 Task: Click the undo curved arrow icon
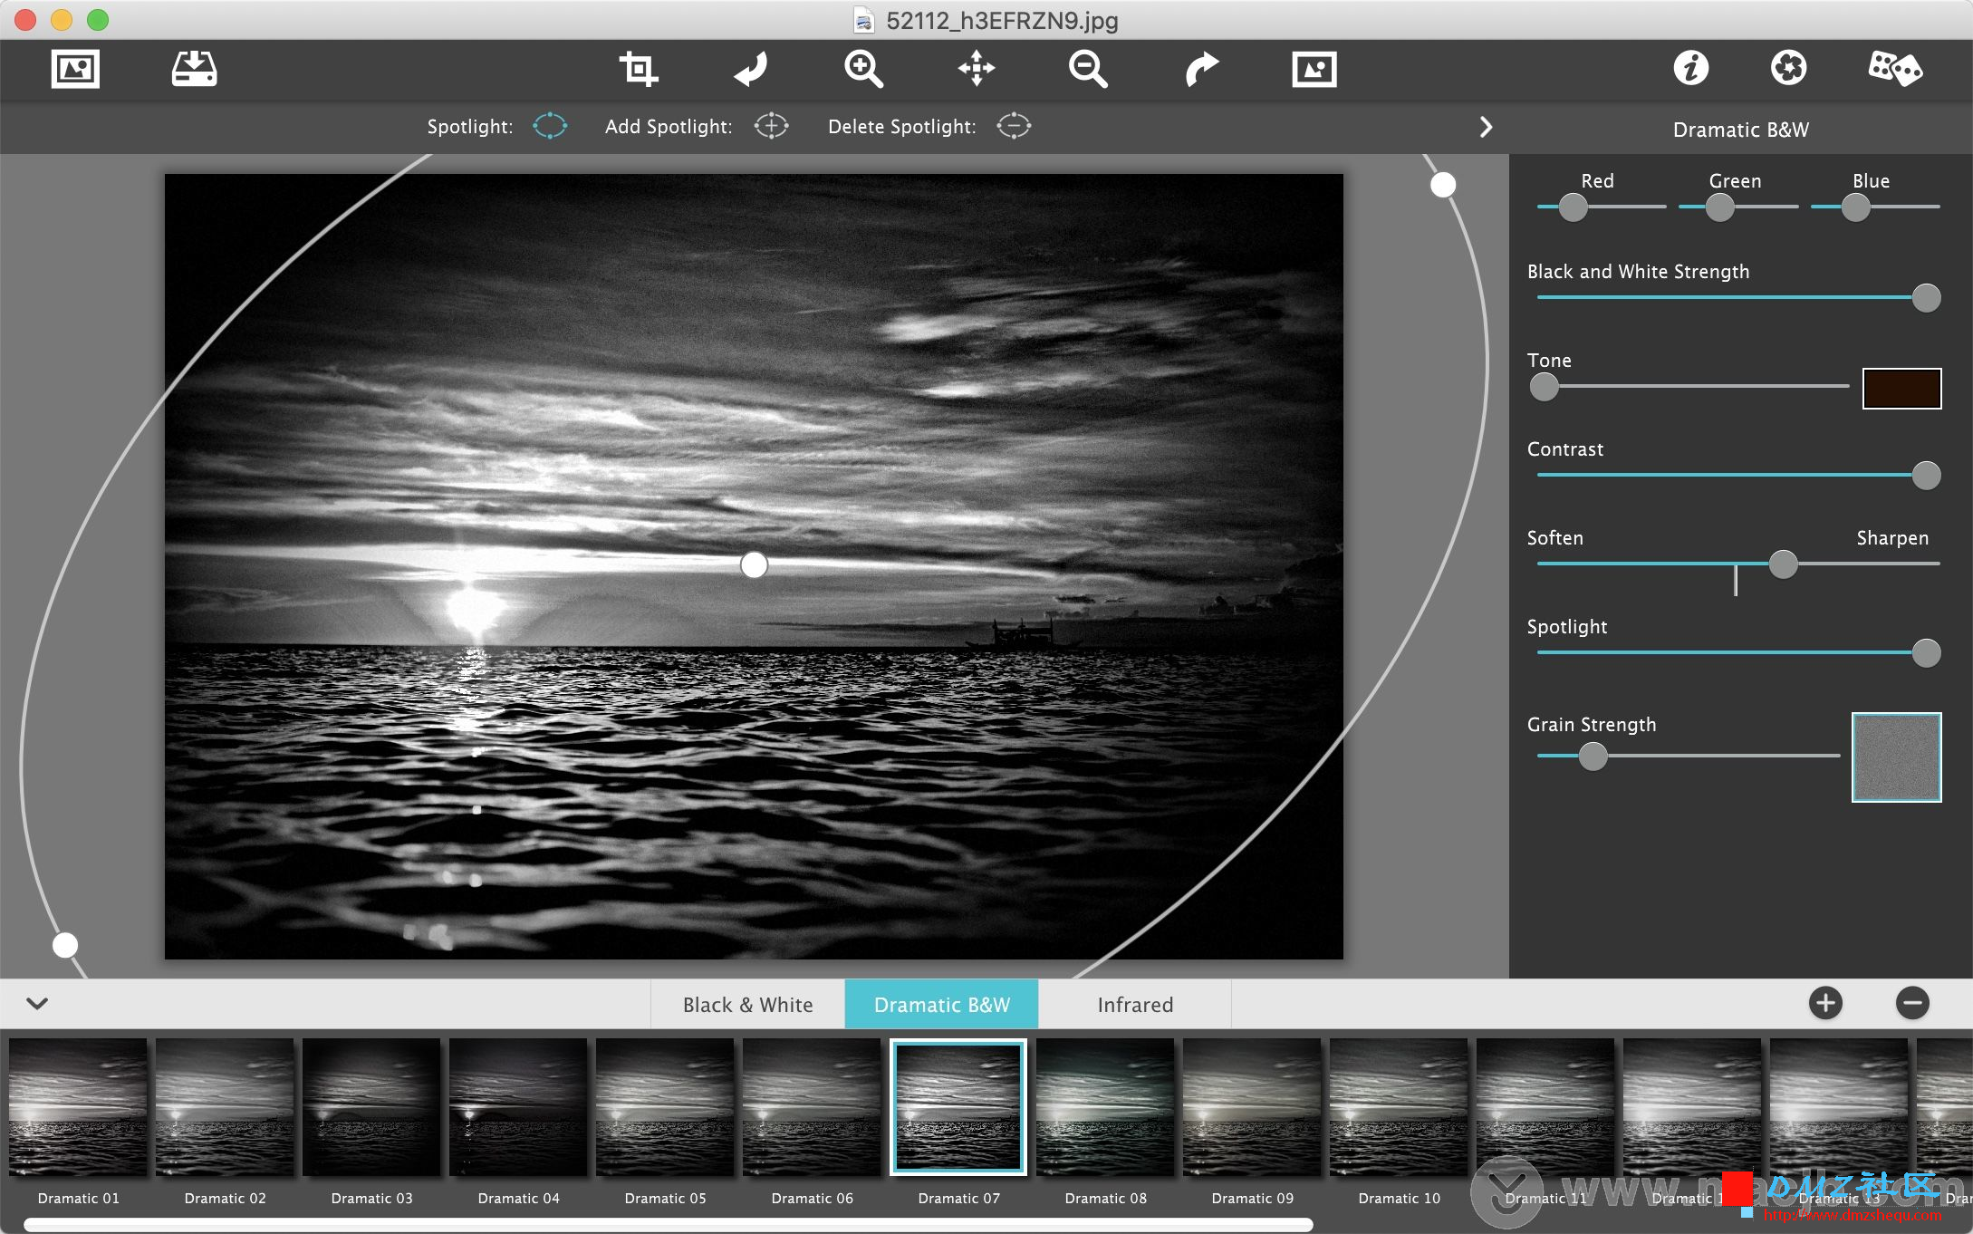(x=751, y=69)
